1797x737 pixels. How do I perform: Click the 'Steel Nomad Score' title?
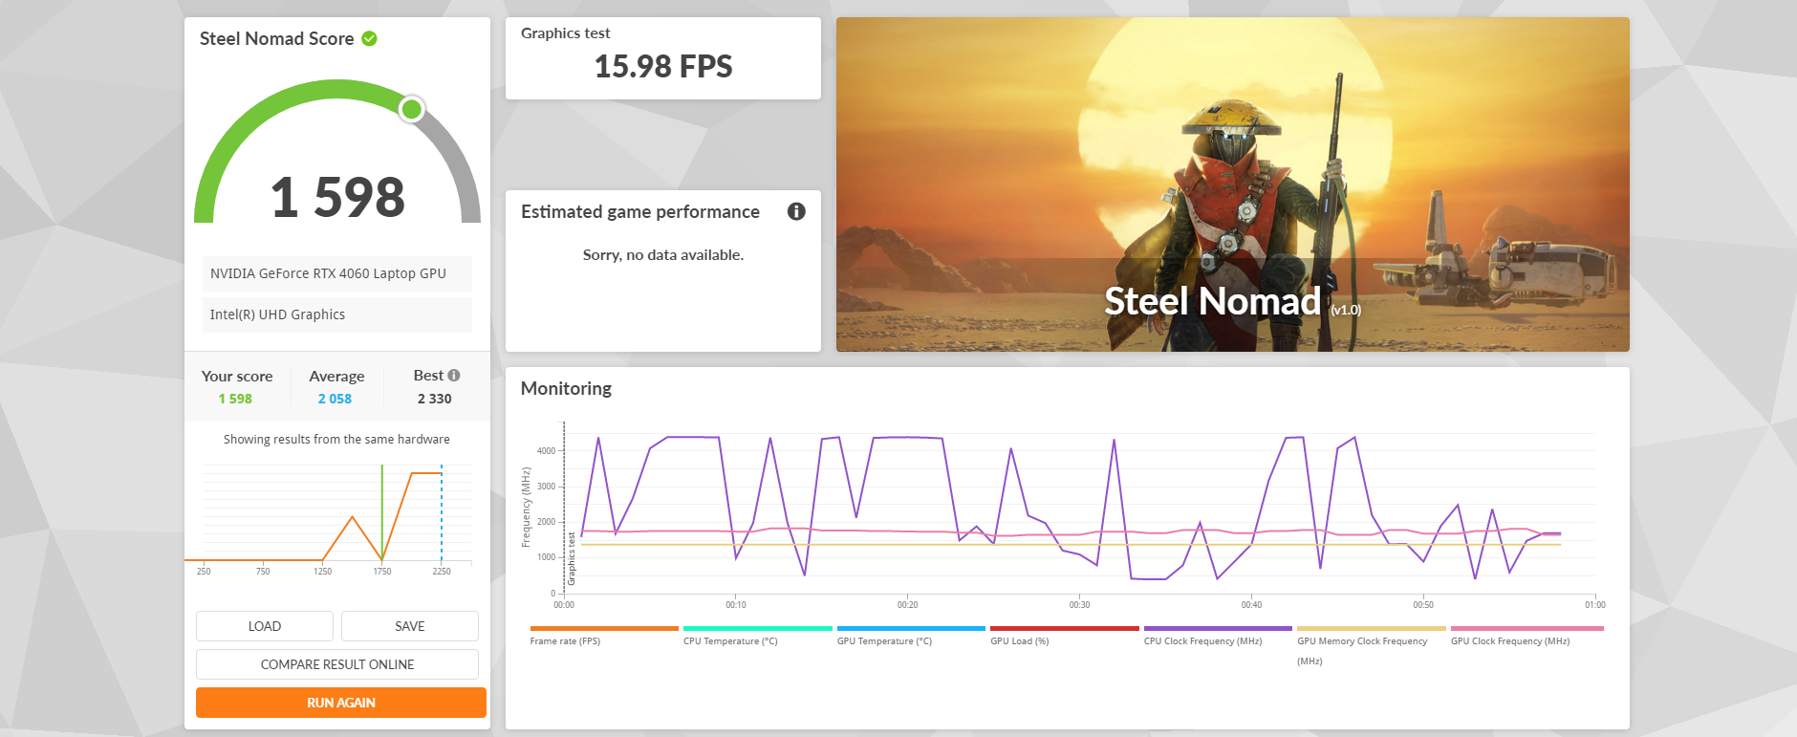coord(276,38)
